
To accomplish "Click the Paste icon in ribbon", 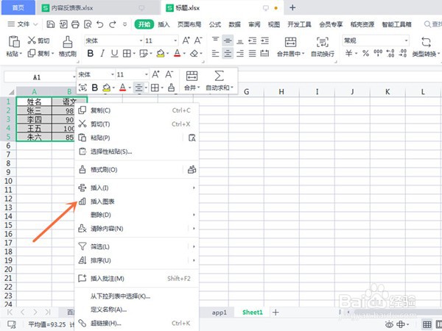I will click(x=14, y=41).
